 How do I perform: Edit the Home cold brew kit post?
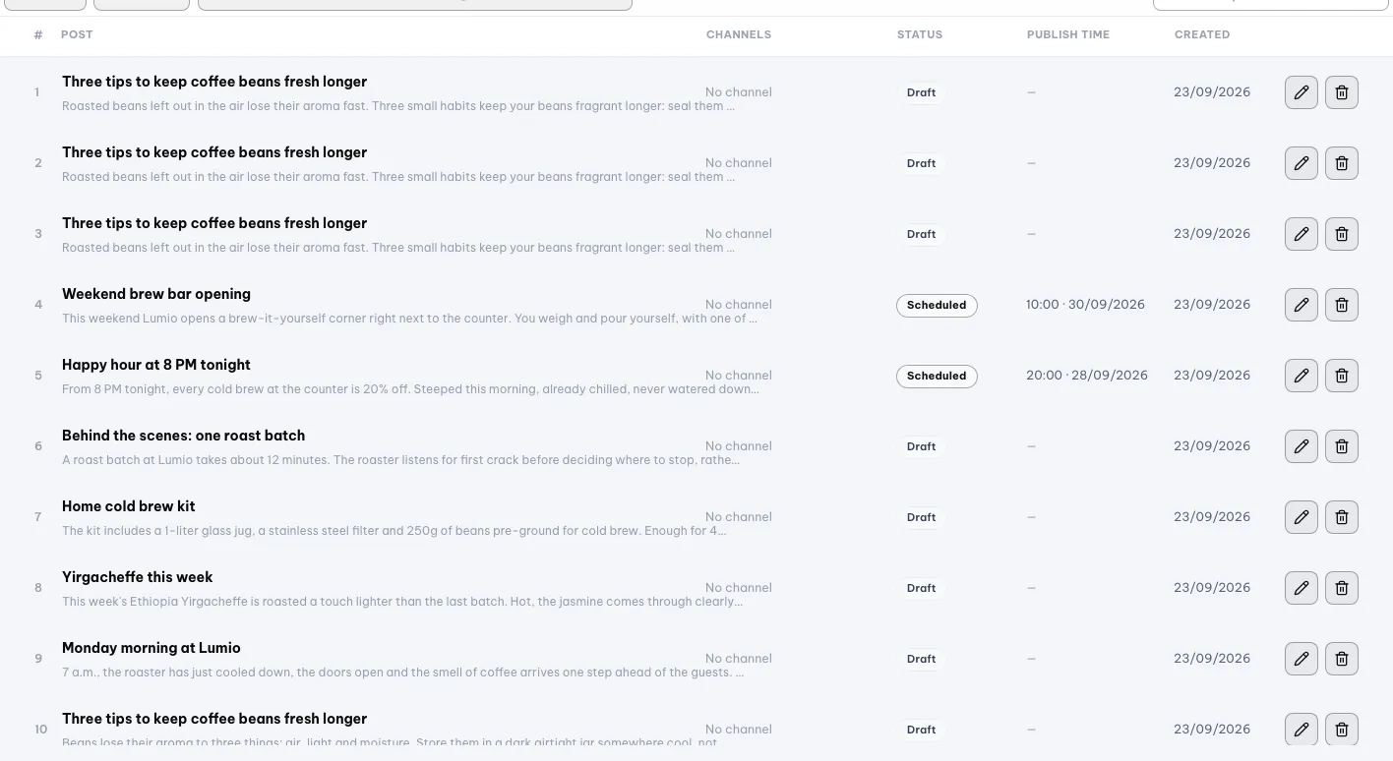(1302, 517)
